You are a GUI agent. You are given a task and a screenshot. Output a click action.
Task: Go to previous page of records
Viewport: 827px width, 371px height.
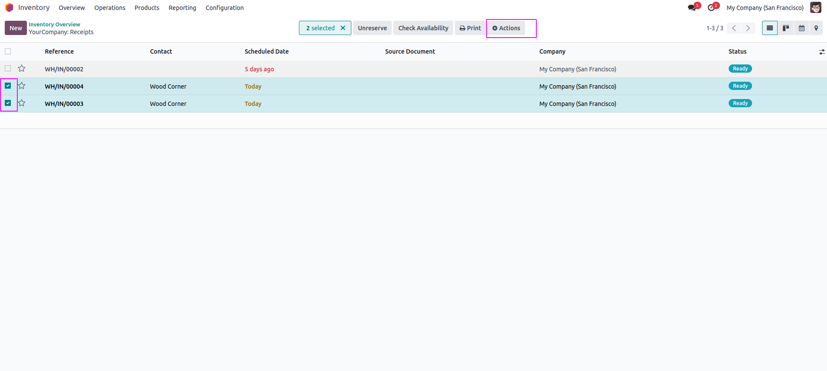[x=734, y=28]
